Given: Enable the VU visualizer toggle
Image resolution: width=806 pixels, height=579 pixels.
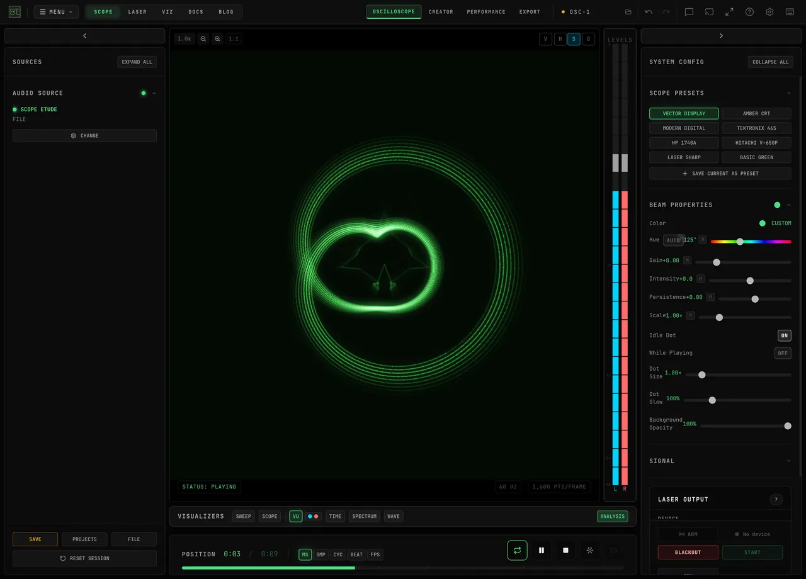Looking at the screenshot, I should tap(296, 516).
